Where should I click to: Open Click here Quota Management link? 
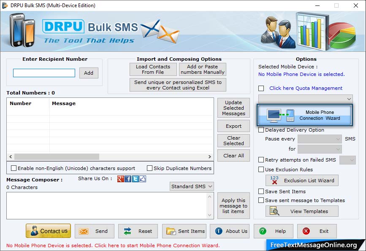point(306,88)
